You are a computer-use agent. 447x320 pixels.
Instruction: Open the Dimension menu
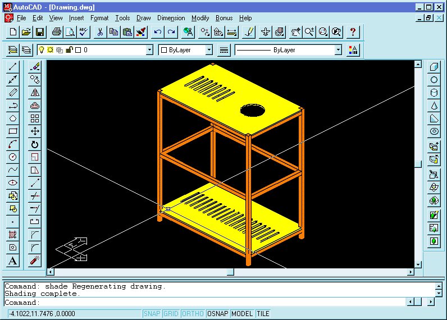pyautogui.click(x=171, y=18)
